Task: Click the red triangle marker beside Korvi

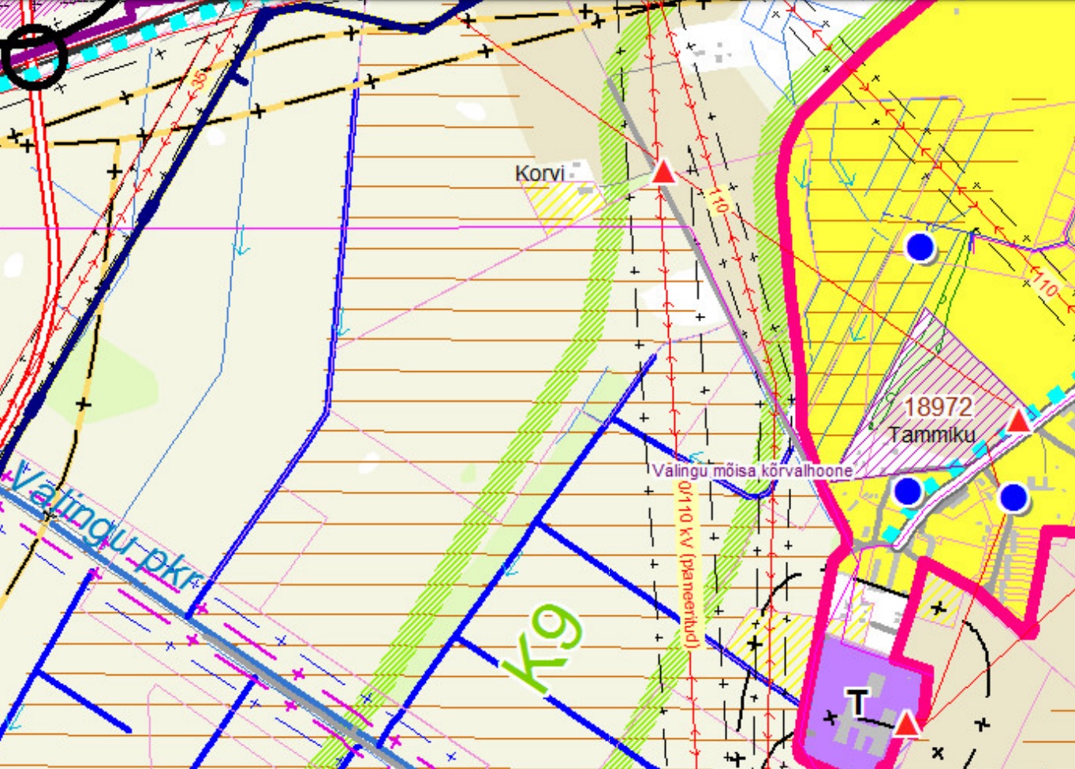Action: (664, 172)
